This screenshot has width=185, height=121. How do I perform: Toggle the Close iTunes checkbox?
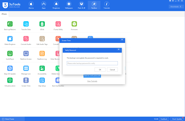pyautogui.click(x=3, y=119)
